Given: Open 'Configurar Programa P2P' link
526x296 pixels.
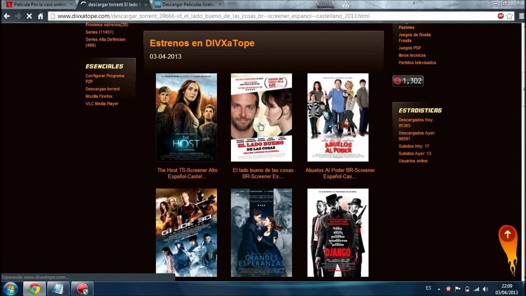Looking at the screenshot, I should tap(105, 79).
